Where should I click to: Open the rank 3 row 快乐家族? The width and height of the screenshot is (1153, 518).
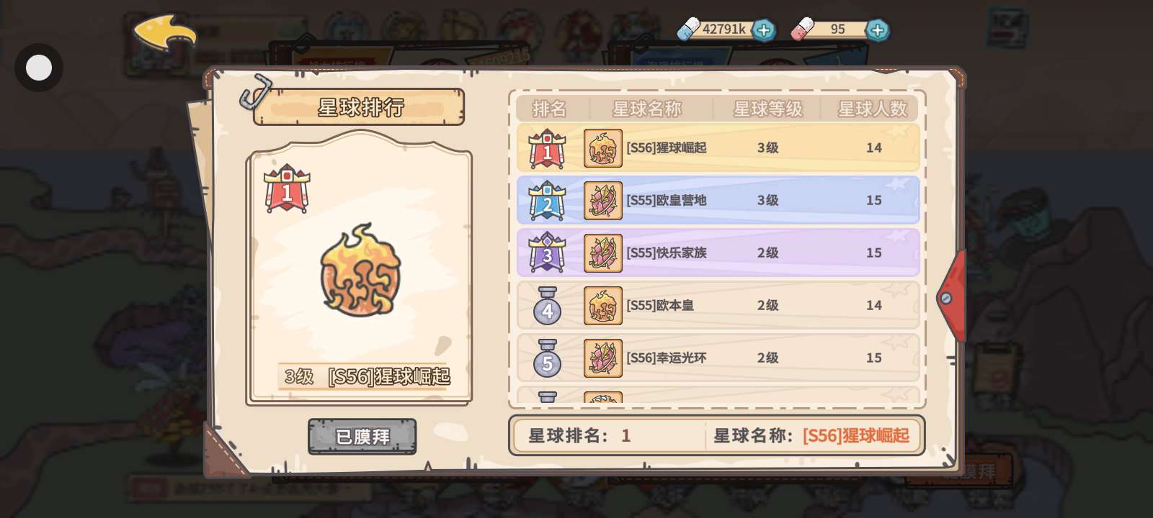[718, 253]
